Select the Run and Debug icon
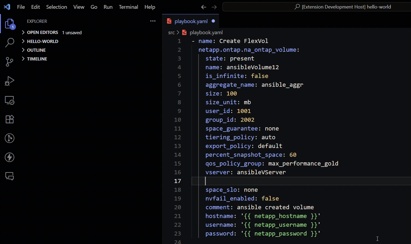 point(9,81)
